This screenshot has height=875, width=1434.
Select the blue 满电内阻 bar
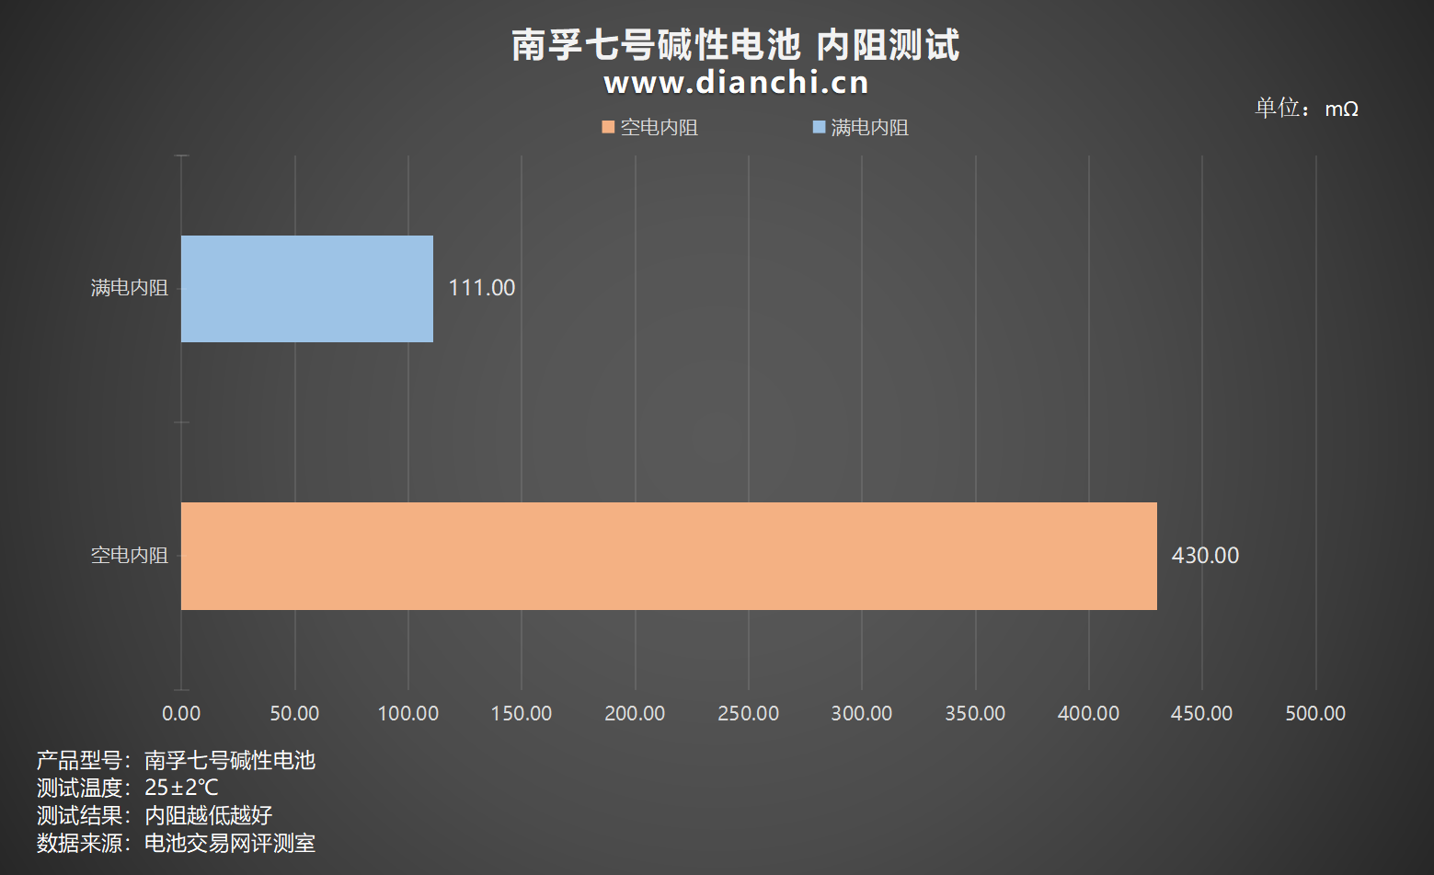[x=307, y=289]
